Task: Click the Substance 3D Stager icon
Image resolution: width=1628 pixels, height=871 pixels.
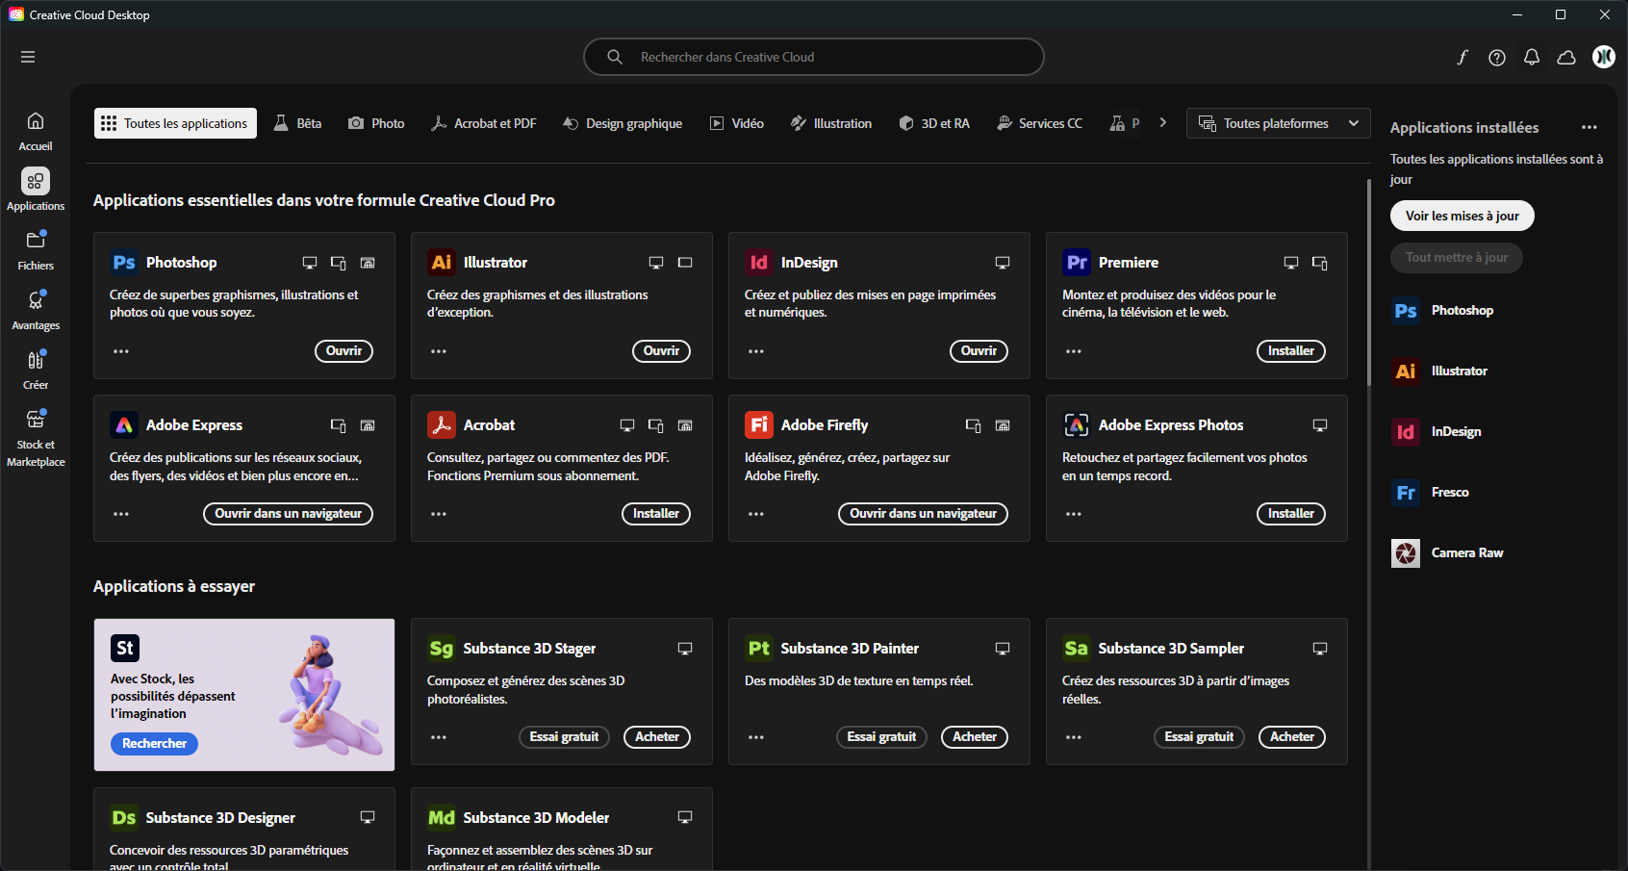Action: [x=442, y=649]
